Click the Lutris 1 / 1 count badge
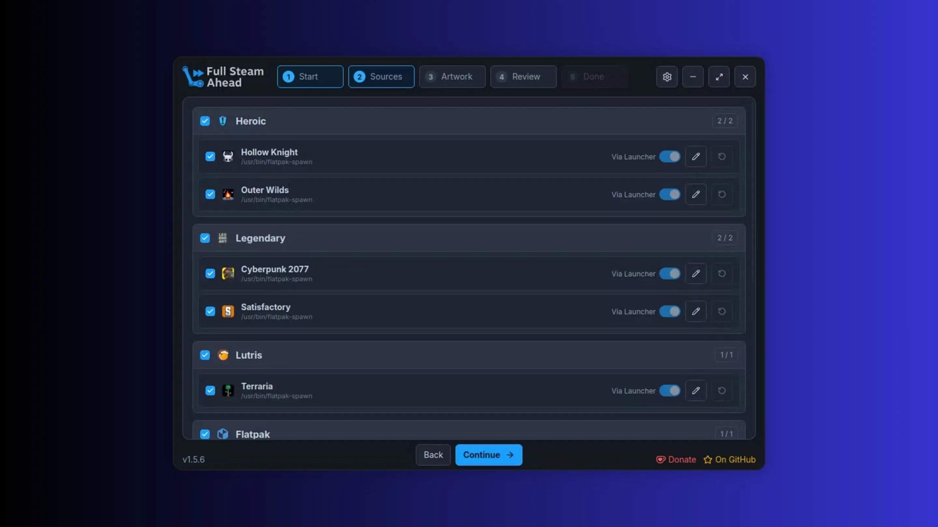Image resolution: width=938 pixels, height=527 pixels. (x=726, y=355)
